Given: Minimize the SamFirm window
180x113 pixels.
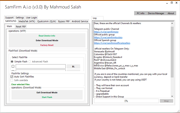Looking at the screenshot, I should tap(167, 3).
